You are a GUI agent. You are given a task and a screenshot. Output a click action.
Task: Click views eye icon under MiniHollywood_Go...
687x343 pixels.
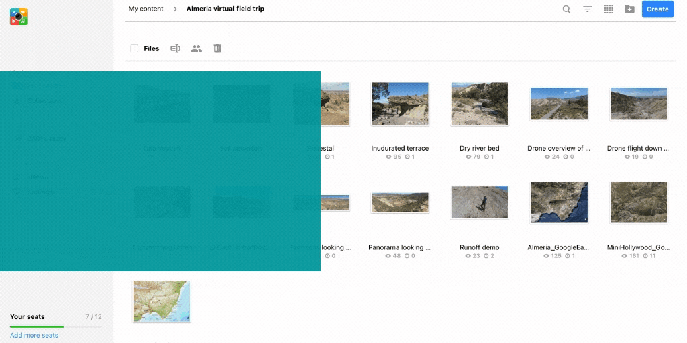[625, 255]
